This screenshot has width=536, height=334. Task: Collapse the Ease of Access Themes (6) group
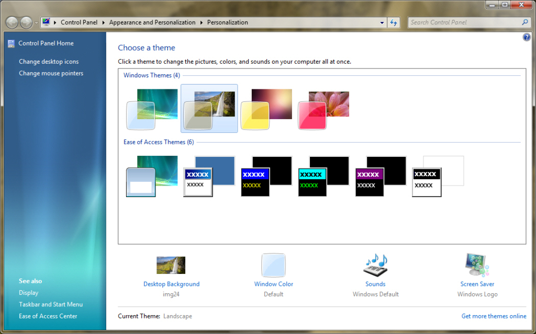click(159, 142)
